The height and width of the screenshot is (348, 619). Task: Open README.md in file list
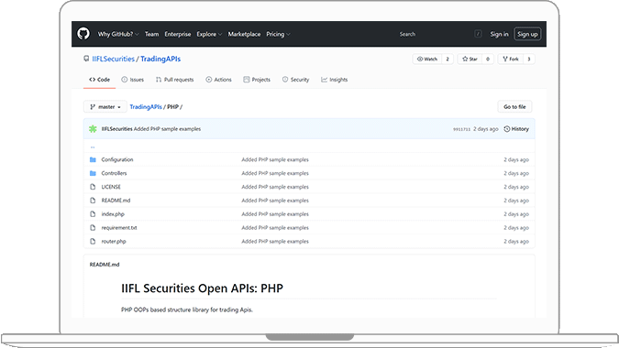point(116,201)
